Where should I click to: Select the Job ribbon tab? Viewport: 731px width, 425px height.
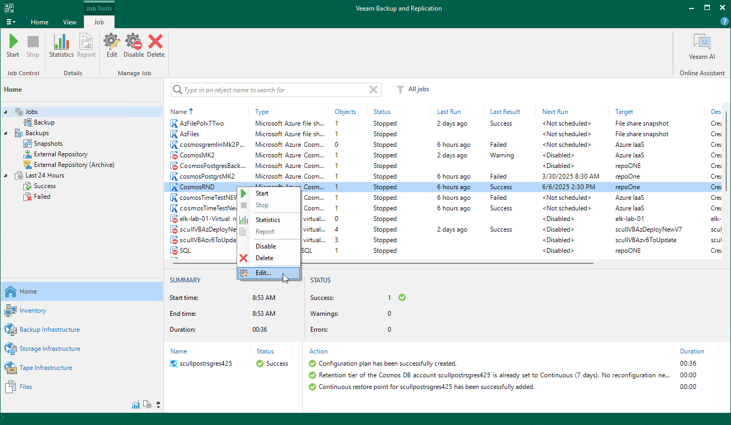pos(99,22)
